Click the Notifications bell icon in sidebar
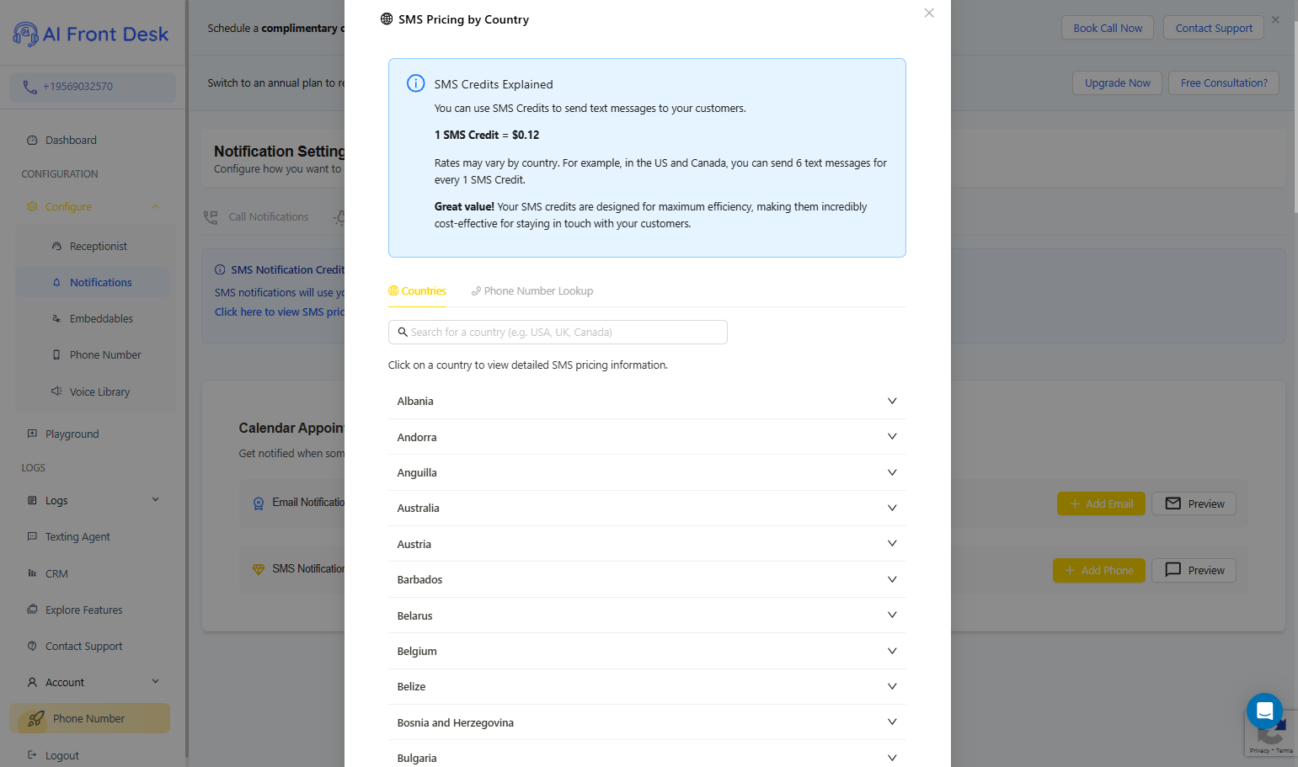Image resolution: width=1298 pixels, height=767 pixels. point(56,283)
